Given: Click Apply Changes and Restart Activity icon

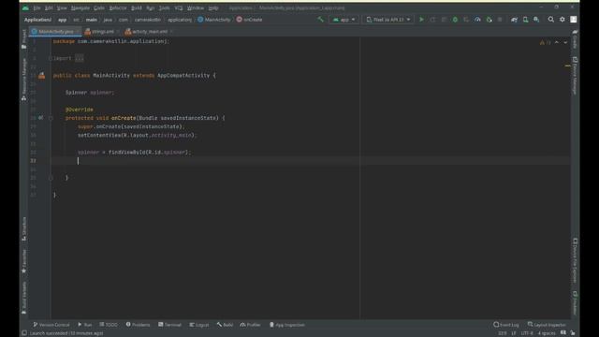Looking at the screenshot, I should 432,19.
